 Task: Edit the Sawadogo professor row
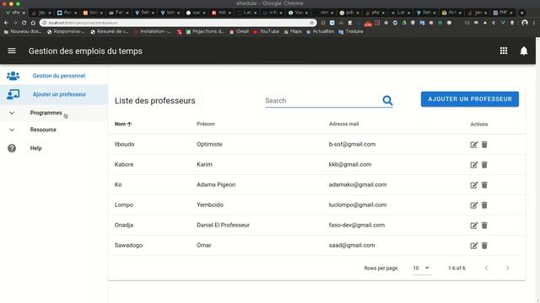pos(474,246)
